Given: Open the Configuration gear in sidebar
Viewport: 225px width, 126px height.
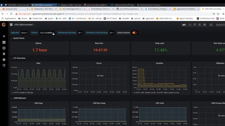Looking at the screenshot, I should click(x=4, y=59).
